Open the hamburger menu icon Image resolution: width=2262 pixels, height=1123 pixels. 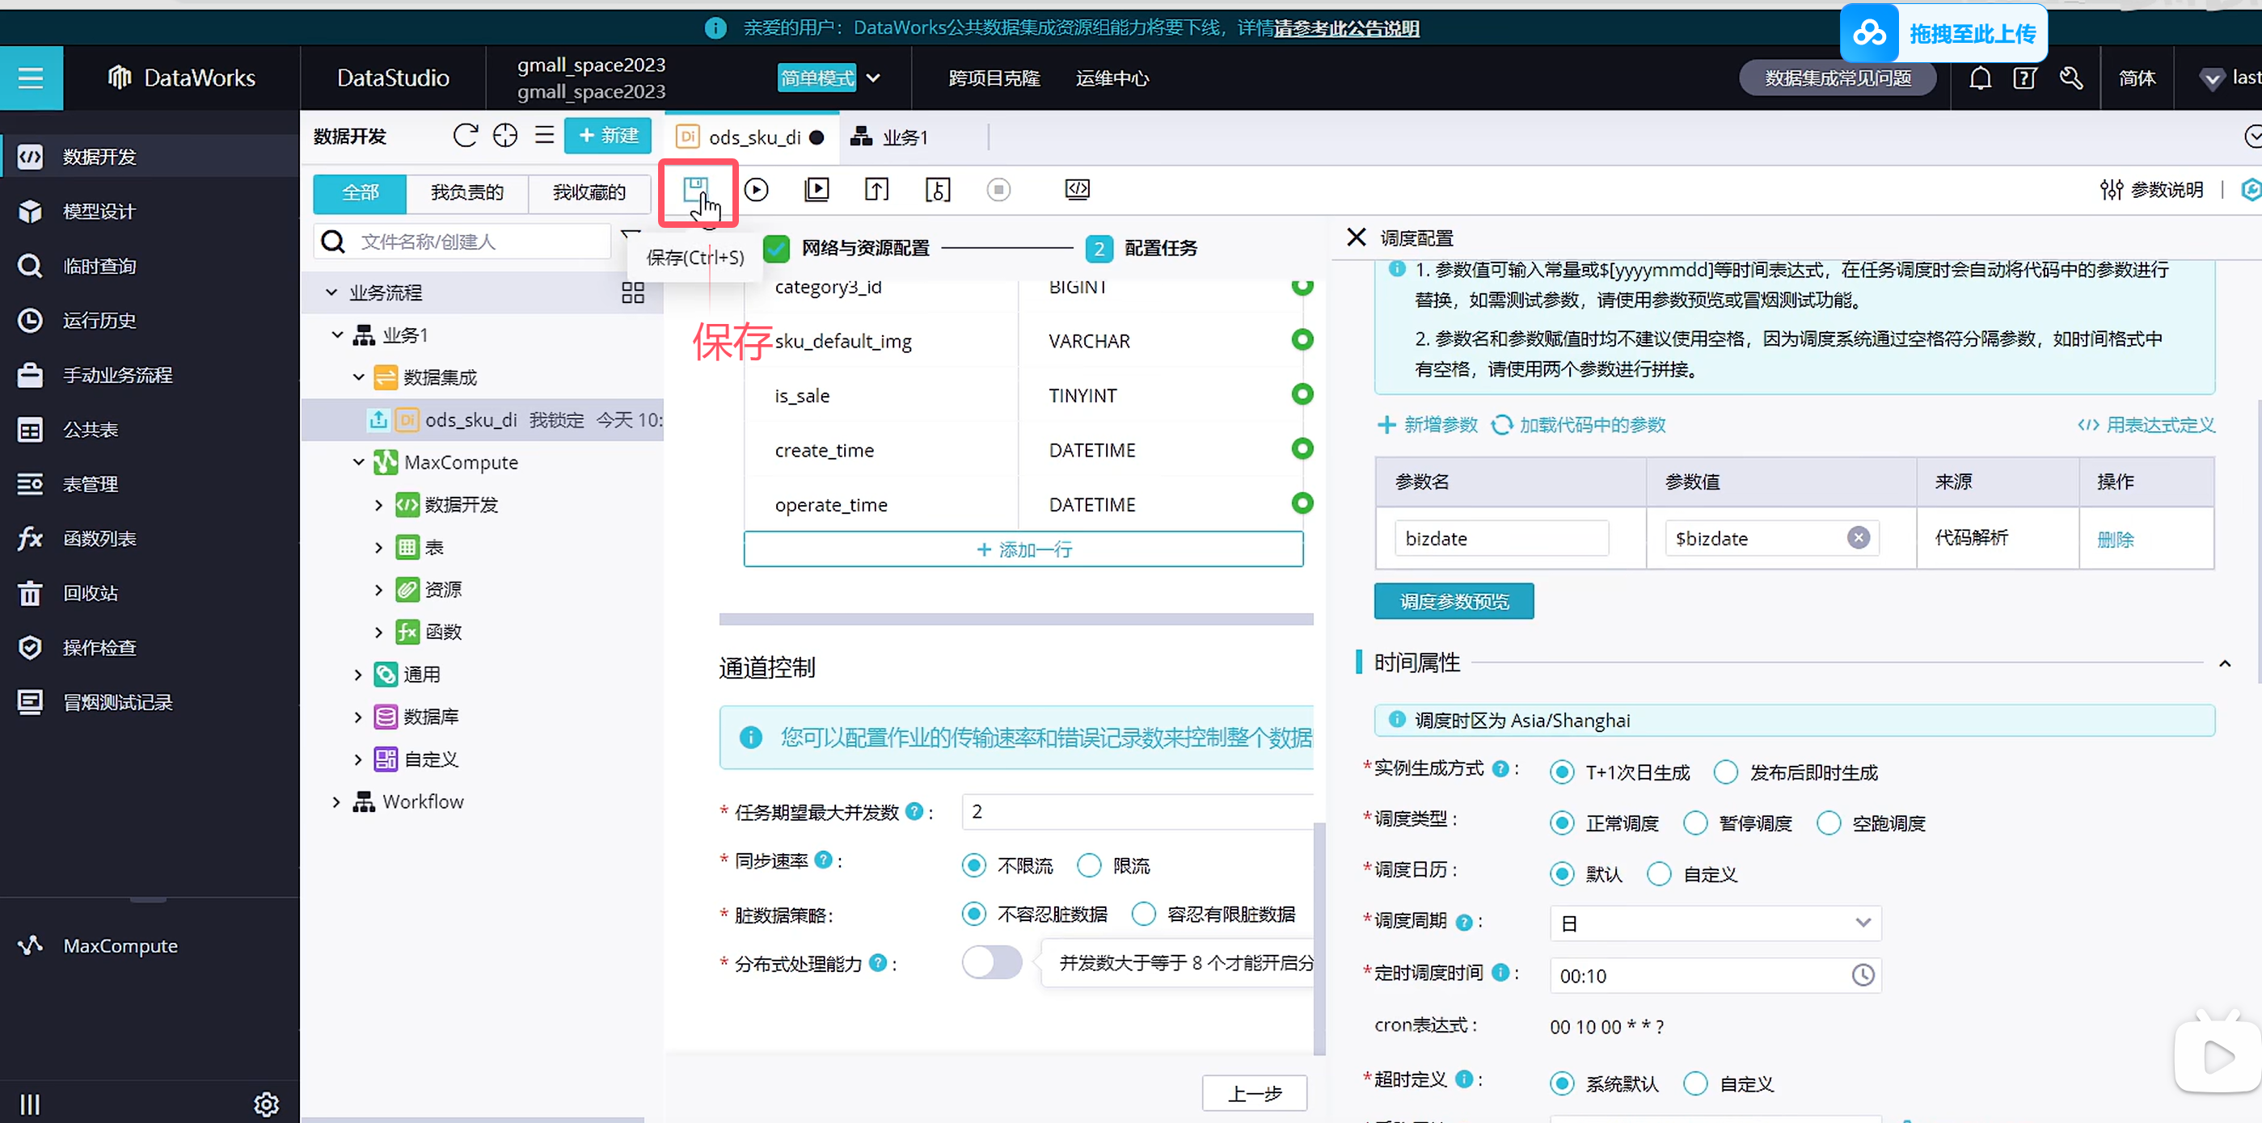coord(31,78)
